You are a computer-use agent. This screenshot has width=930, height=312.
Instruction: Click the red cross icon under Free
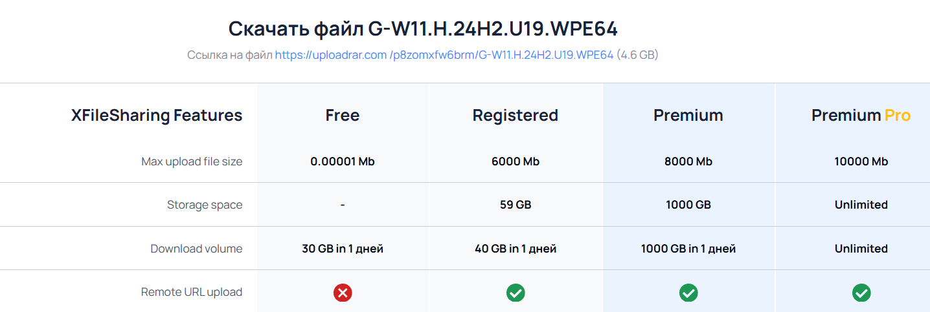coord(343,293)
